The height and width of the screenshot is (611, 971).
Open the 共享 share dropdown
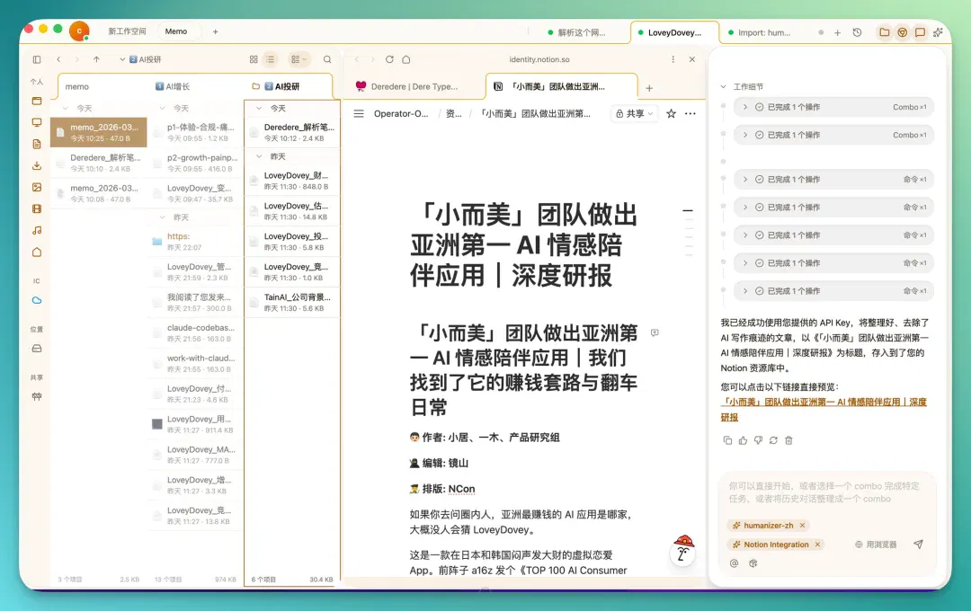click(635, 114)
